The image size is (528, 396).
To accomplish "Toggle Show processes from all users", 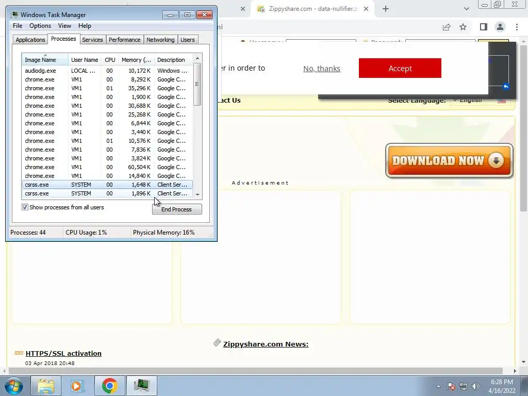I will (25, 207).
